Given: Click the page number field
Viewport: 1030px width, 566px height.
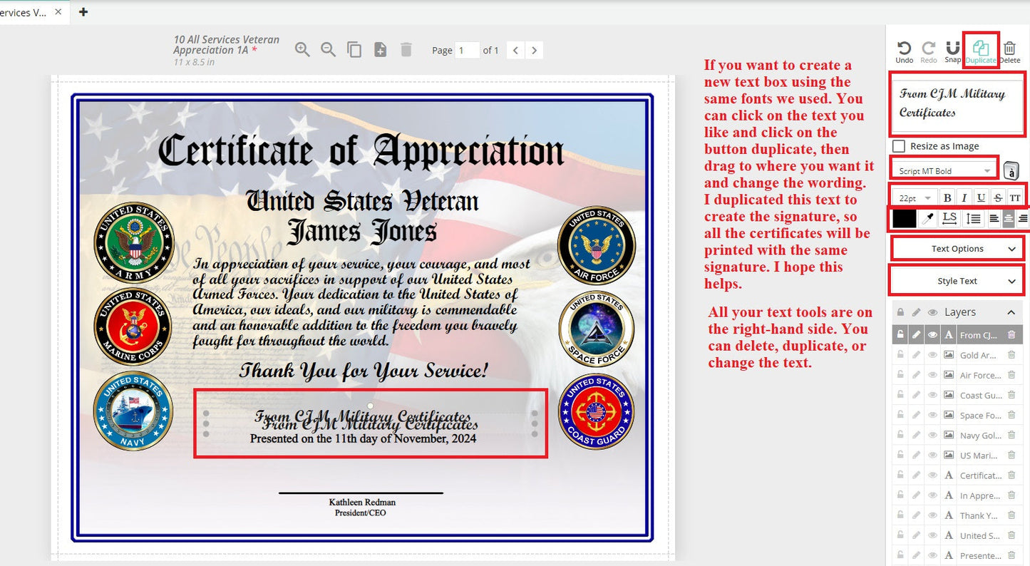Looking at the screenshot, I should click(467, 50).
